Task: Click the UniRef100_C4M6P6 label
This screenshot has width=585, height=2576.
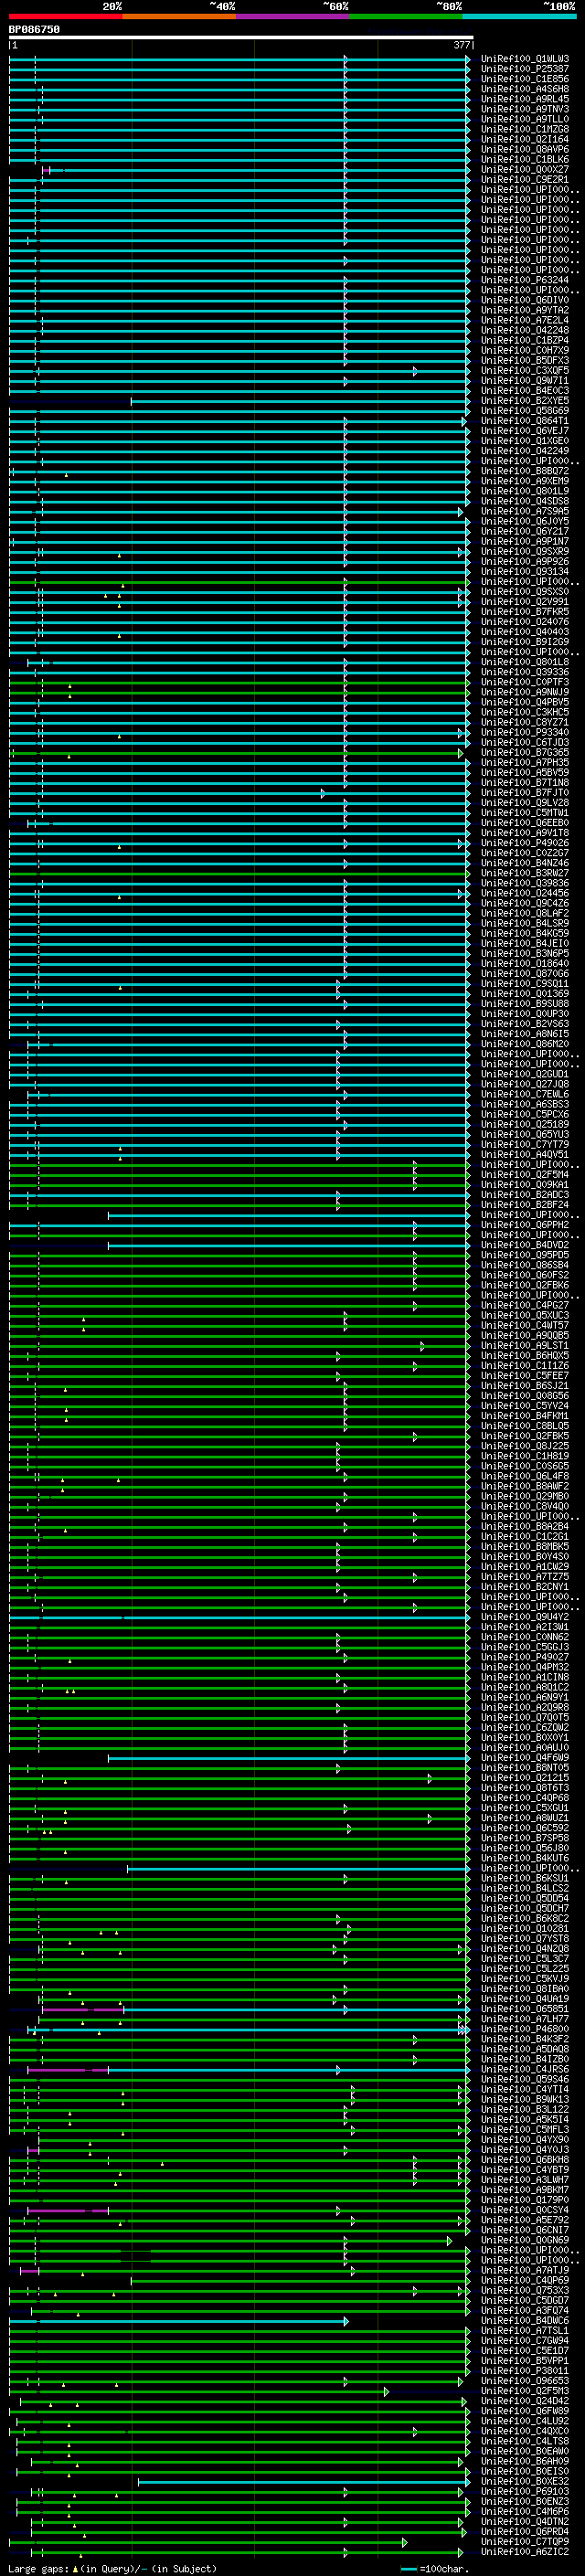Action: 524,2511
